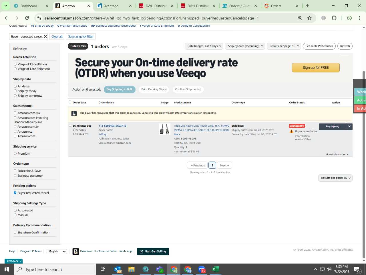The width and height of the screenshot is (366, 275).
Task: Remove the Buyer requested cancel filter chip
Action: (x=45, y=36)
